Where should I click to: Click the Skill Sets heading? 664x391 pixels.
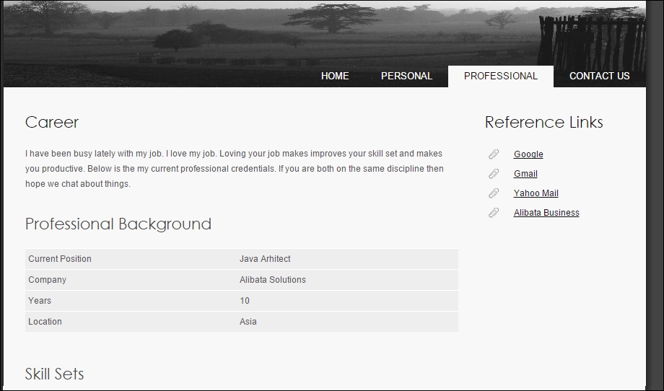click(55, 374)
